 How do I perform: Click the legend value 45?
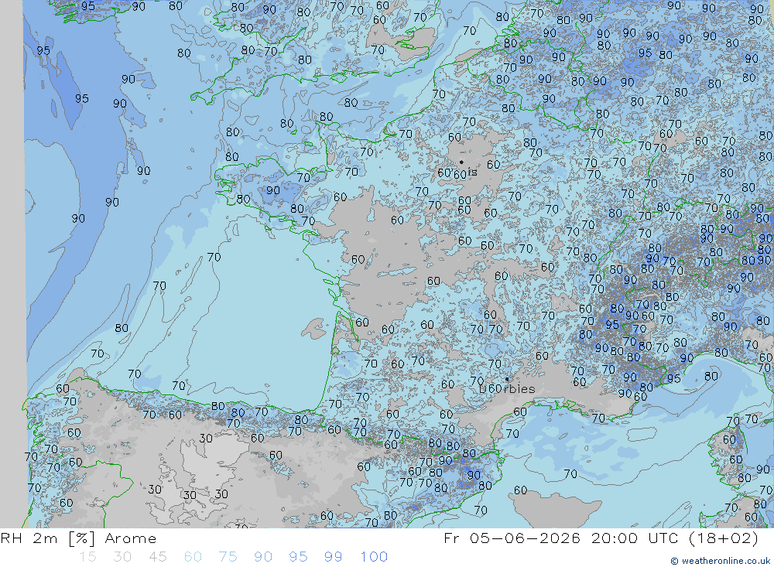point(158,557)
